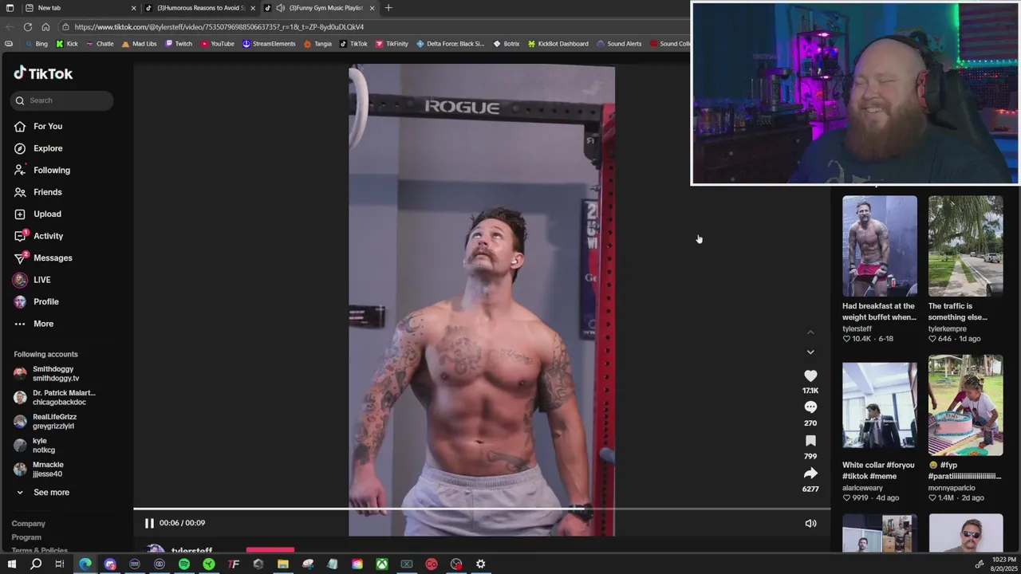Seek on the video progress bar
The image size is (1021, 574).
pyautogui.click(x=482, y=509)
